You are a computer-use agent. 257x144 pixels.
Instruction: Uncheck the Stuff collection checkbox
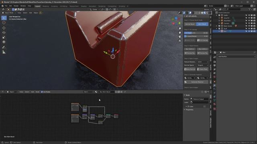219,28
